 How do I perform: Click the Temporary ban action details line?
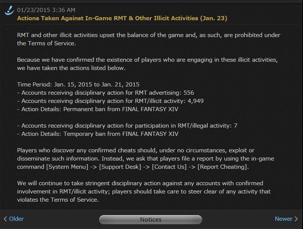click(x=98, y=134)
